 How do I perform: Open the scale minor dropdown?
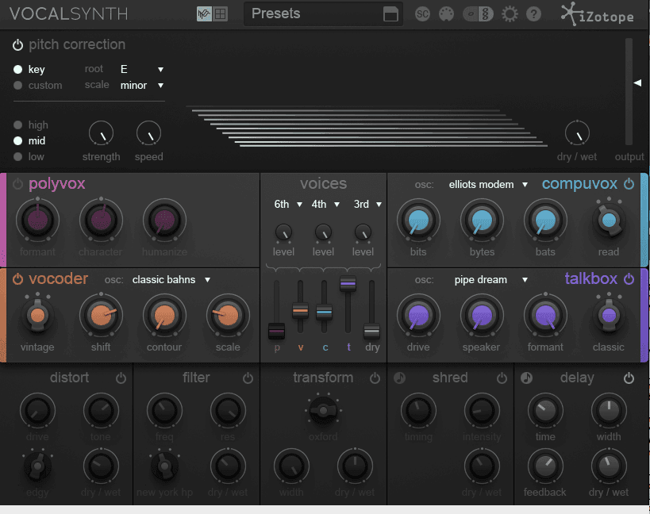(142, 86)
